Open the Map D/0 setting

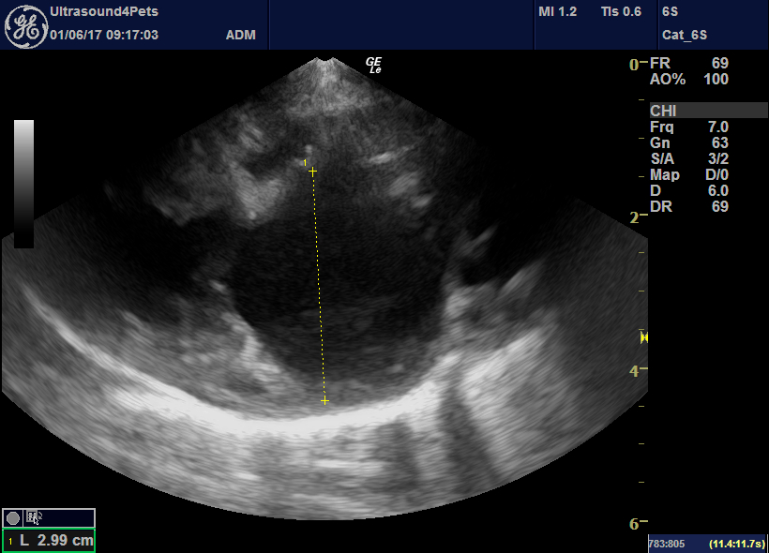pyautogui.click(x=687, y=174)
